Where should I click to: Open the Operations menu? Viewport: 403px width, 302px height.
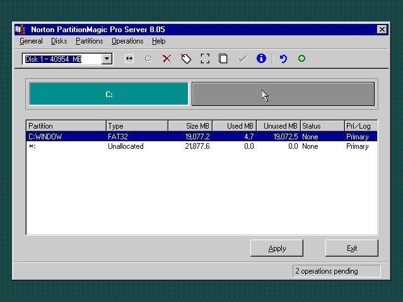point(127,41)
